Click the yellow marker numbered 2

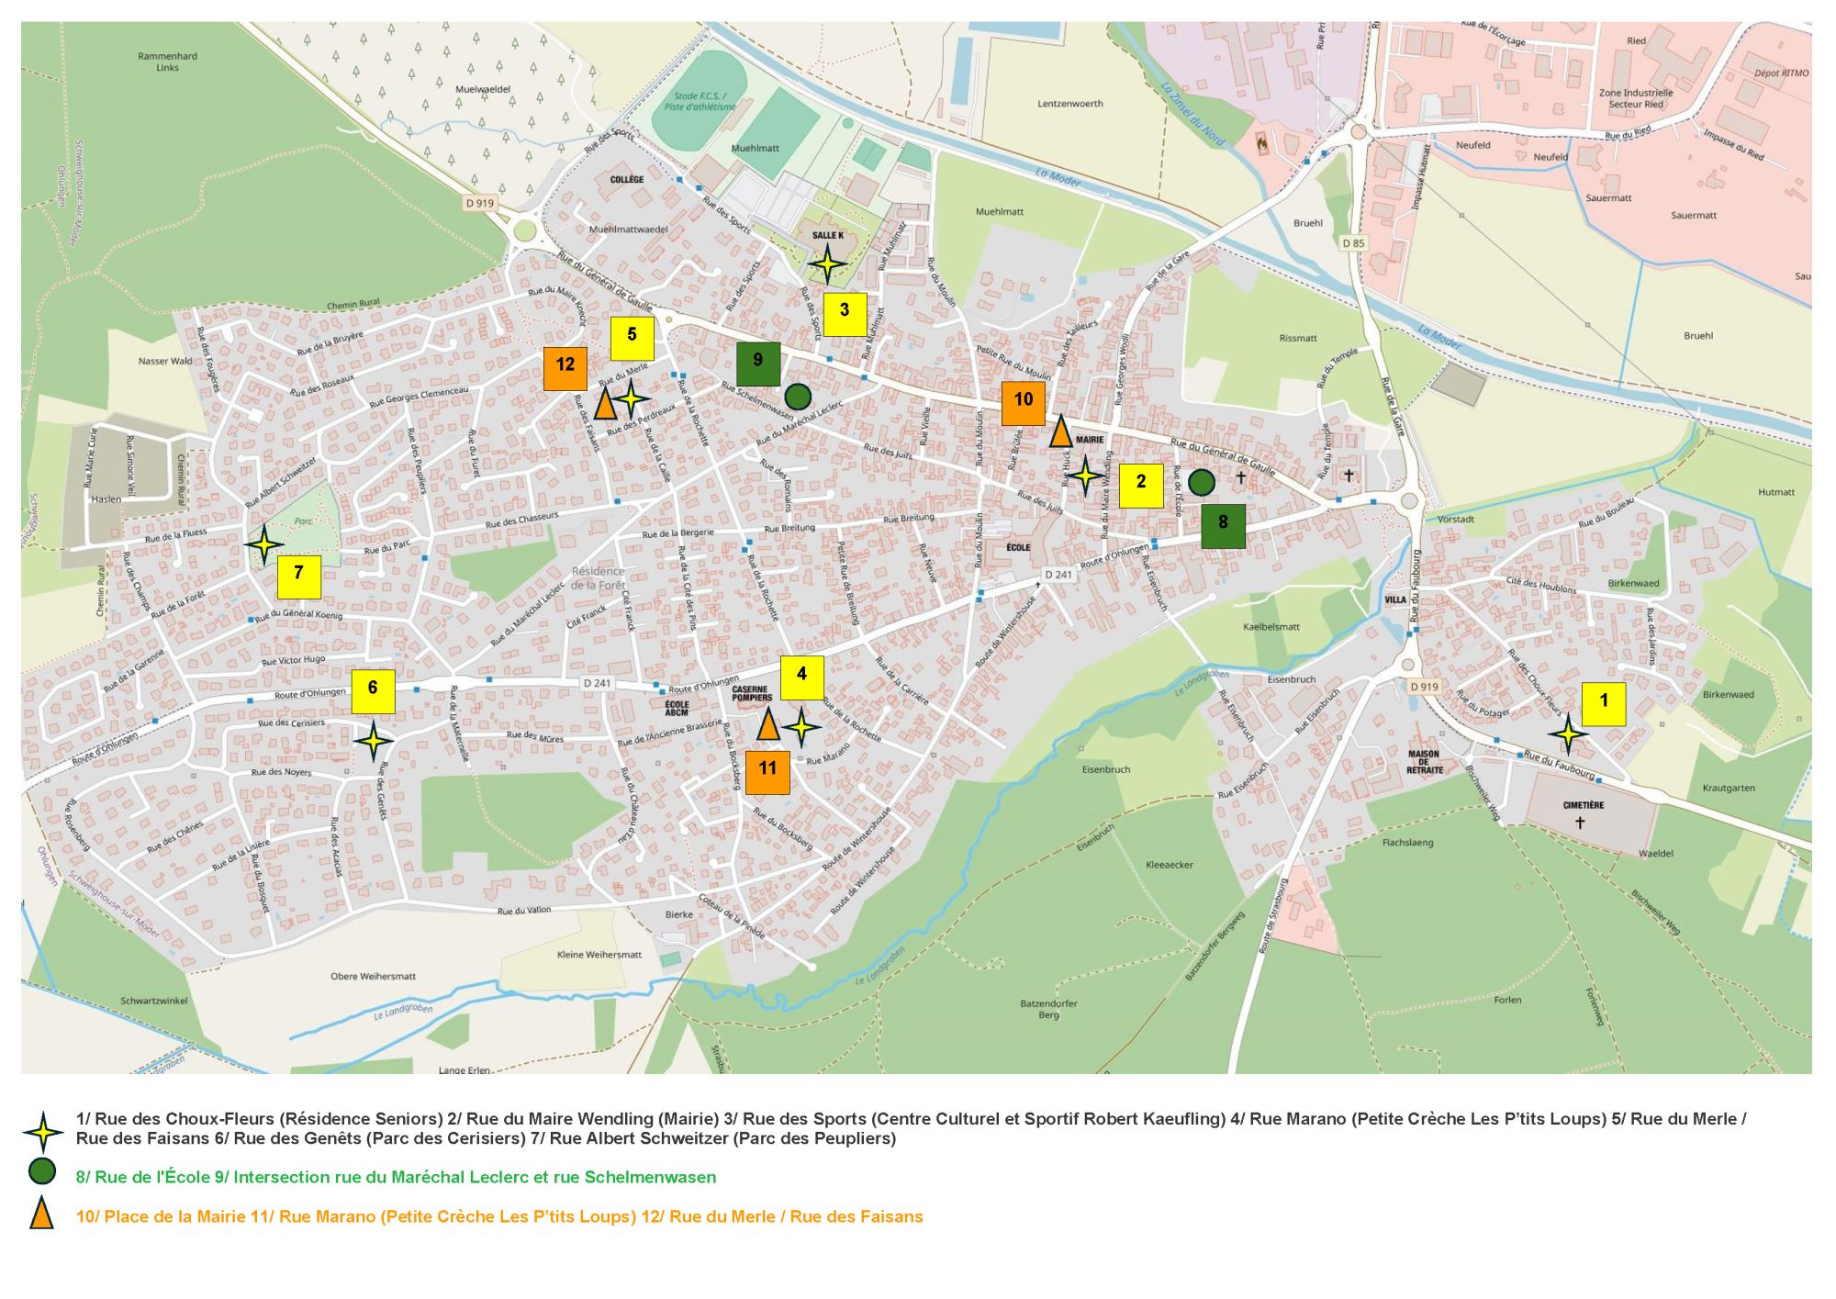(1141, 486)
